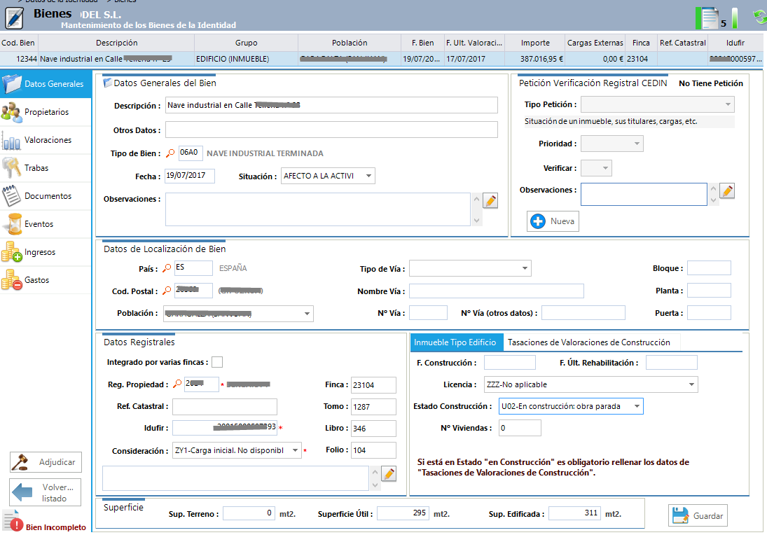Click the Superficie Útil field
The image size is (767, 535).
(403, 513)
